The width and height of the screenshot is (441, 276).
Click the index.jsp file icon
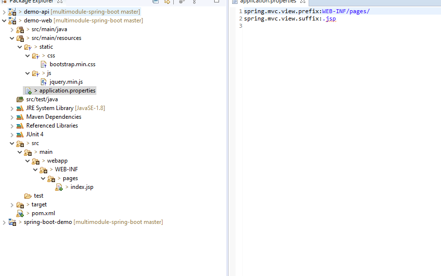59,187
